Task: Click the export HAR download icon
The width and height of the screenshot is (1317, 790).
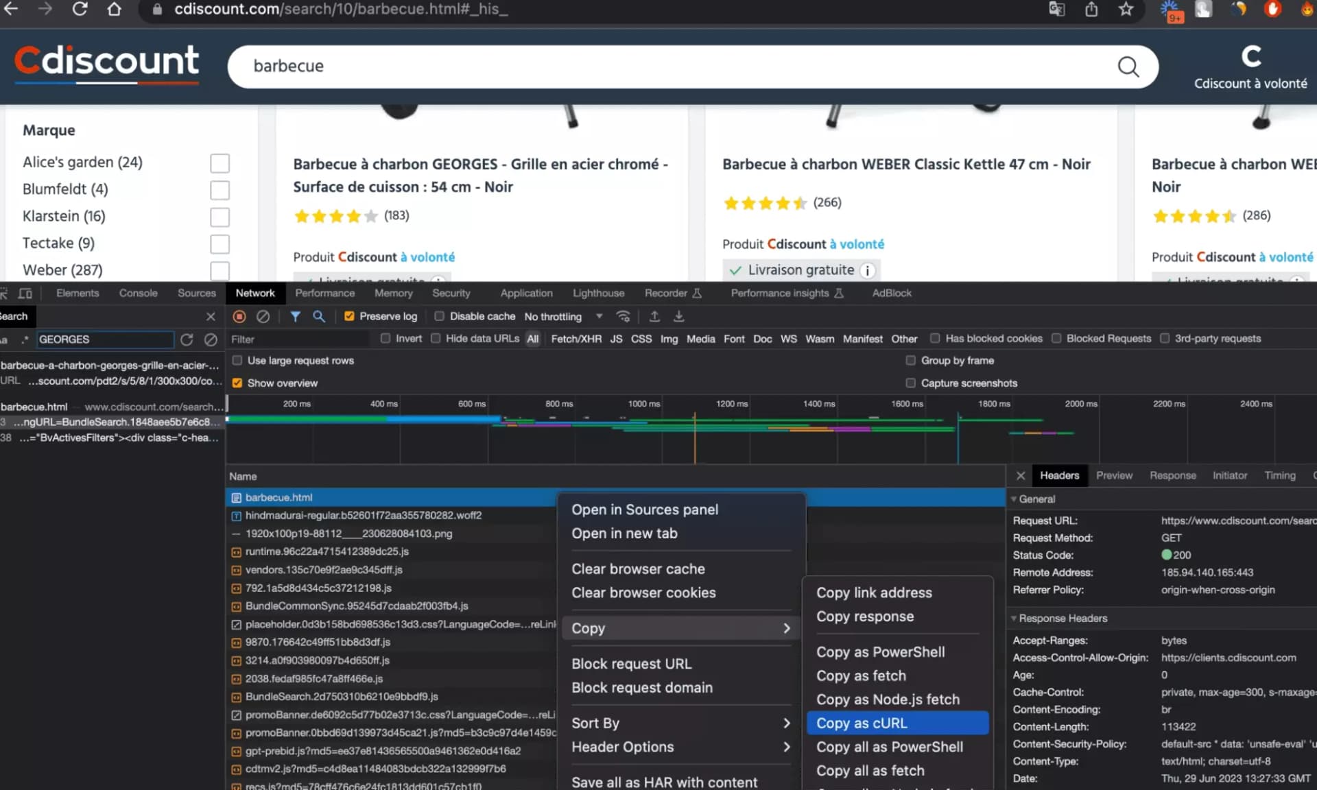Action: click(x=678, y=316)
